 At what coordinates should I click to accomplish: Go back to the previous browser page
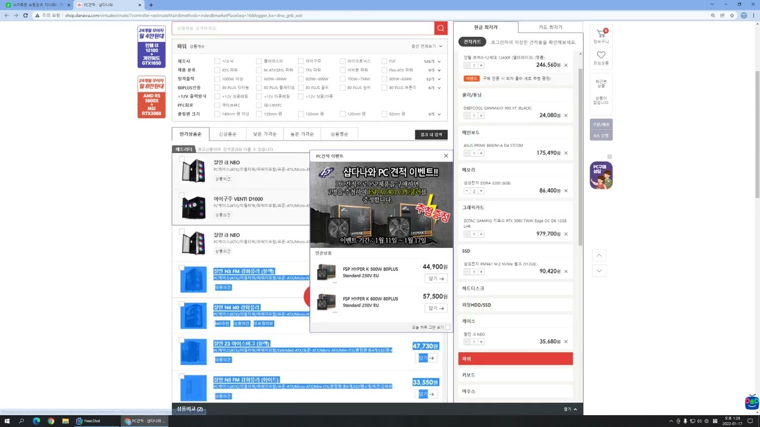click(x=6, y=15)
